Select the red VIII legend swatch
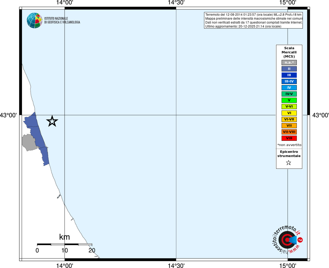 click(289, 138)
